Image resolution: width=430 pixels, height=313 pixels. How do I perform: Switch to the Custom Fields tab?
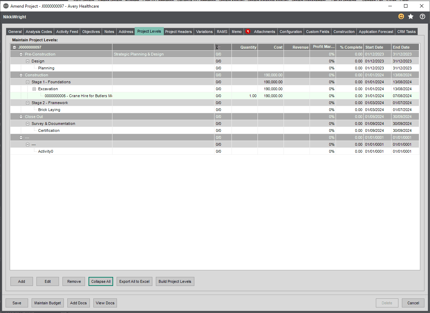(318, 32)
